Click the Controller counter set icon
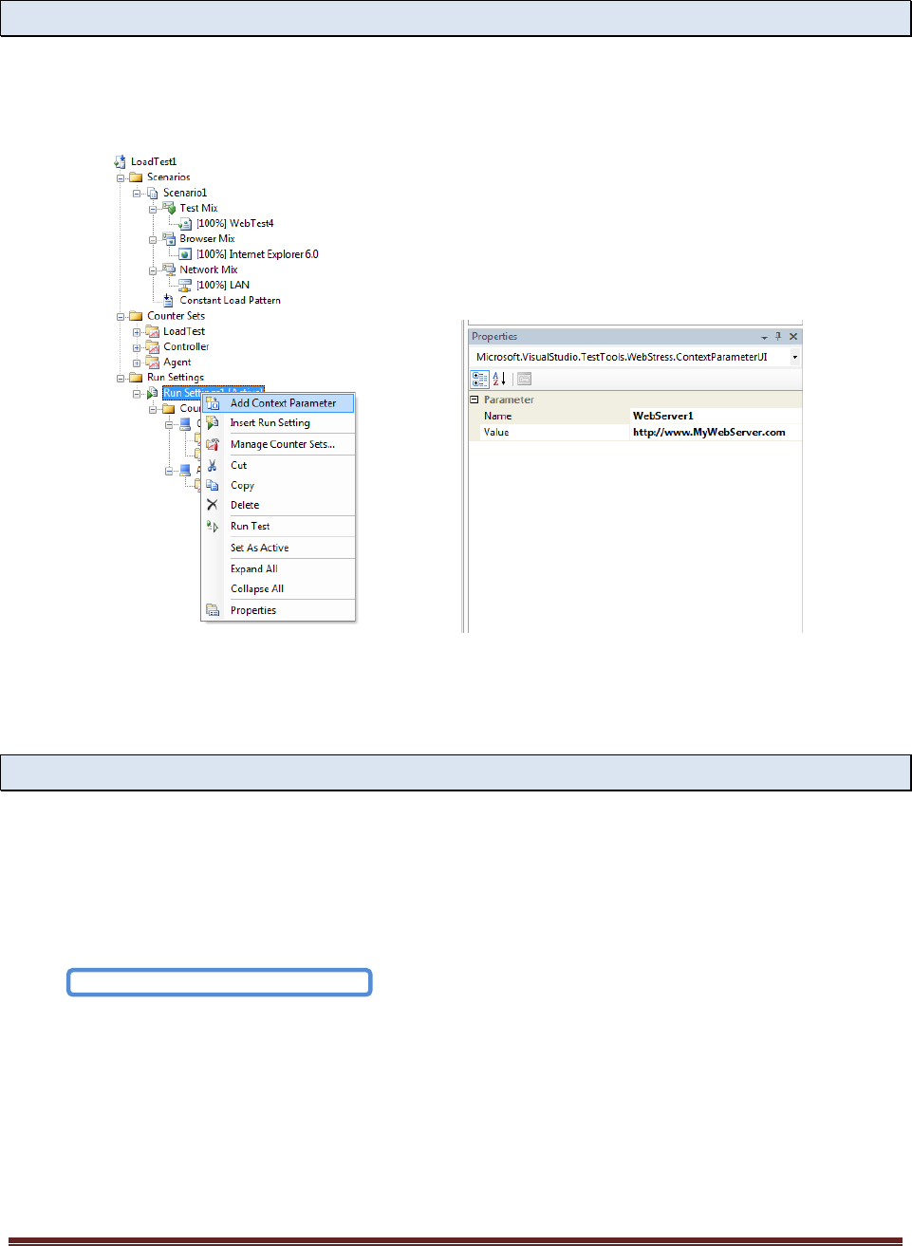The width and height of the screenshot is (912, 1246). [152, 346]
